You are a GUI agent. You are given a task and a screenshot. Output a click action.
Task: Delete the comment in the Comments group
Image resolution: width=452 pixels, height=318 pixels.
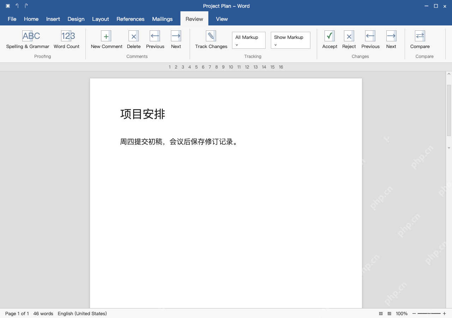pos(133,40)
